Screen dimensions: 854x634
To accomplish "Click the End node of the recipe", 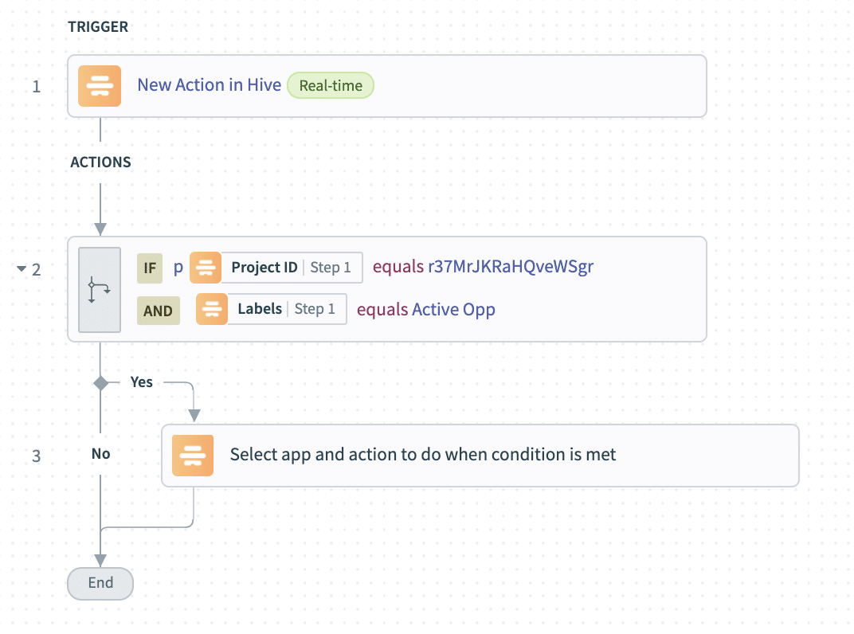I will 100,583.
